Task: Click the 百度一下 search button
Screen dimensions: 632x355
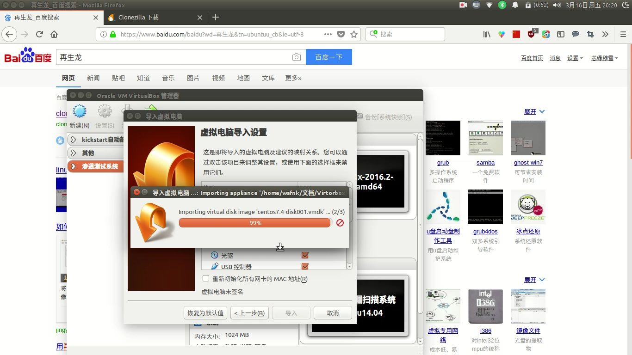Action: pyautogui.click(x=329, y=57)
